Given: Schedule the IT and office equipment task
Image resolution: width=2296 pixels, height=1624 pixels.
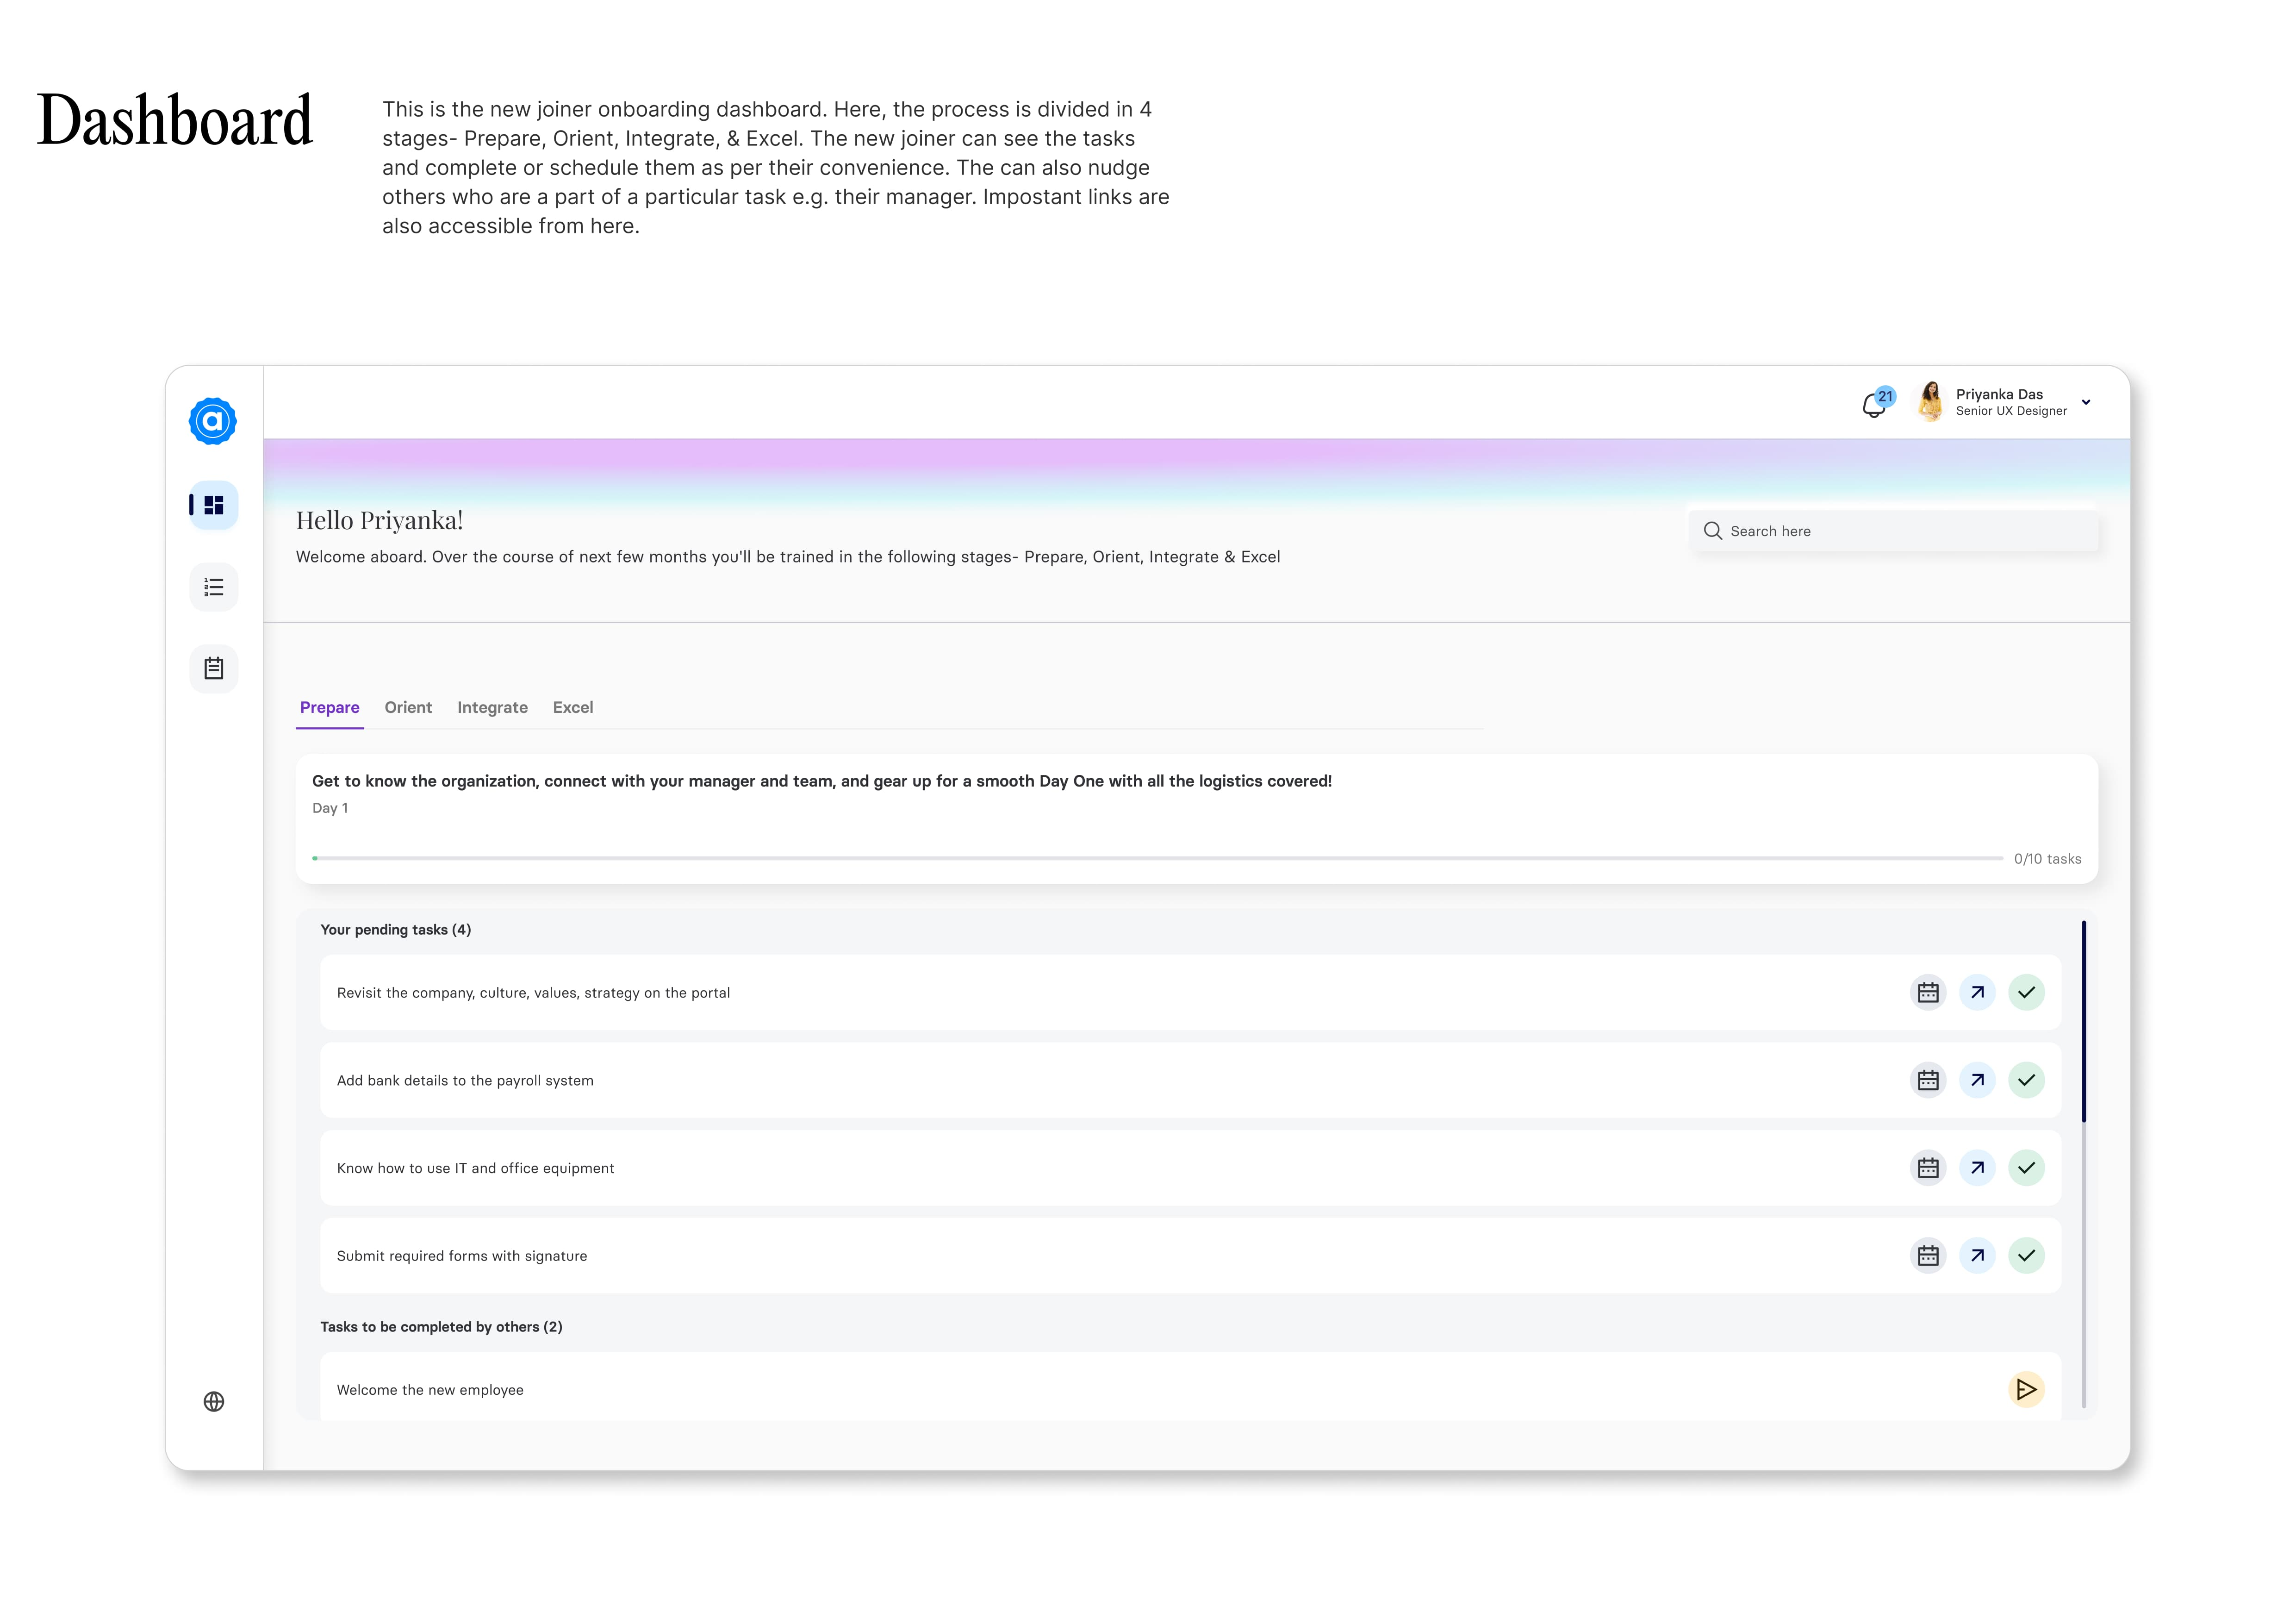Looking at the screenshot, I should (1928, 1168).
